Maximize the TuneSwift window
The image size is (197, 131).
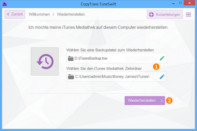pos(180,3)
